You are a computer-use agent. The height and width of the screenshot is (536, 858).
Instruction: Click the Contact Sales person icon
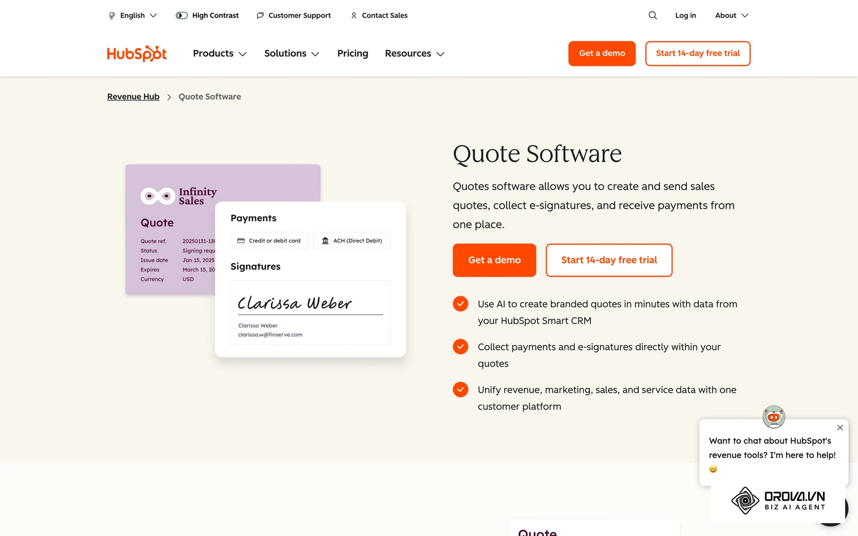coord(354,16)
